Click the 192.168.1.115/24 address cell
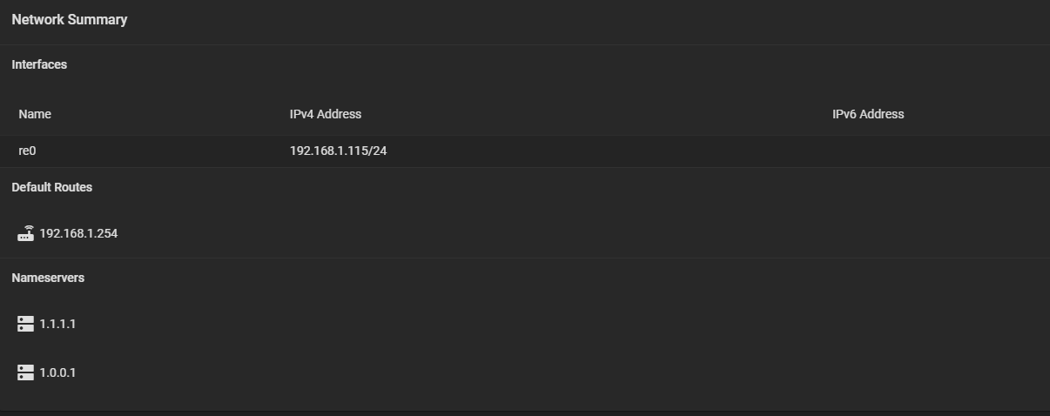 (339, 151)
